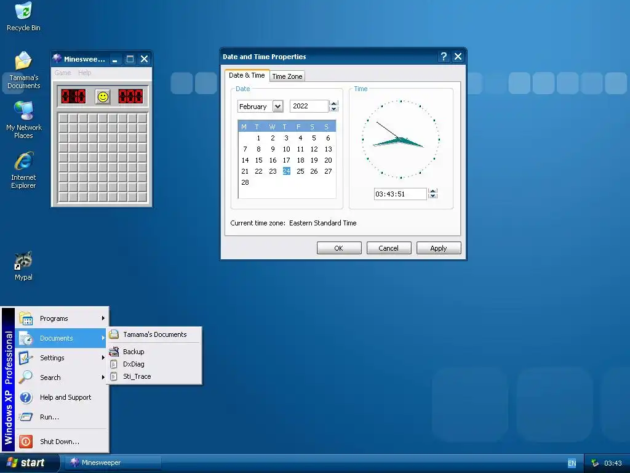Select day 27 in the calendar
The width and height of the screenshot is (630, 473).
(329, 171)
